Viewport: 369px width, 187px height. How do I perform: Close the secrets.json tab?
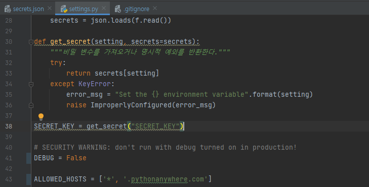pos(50,8)
